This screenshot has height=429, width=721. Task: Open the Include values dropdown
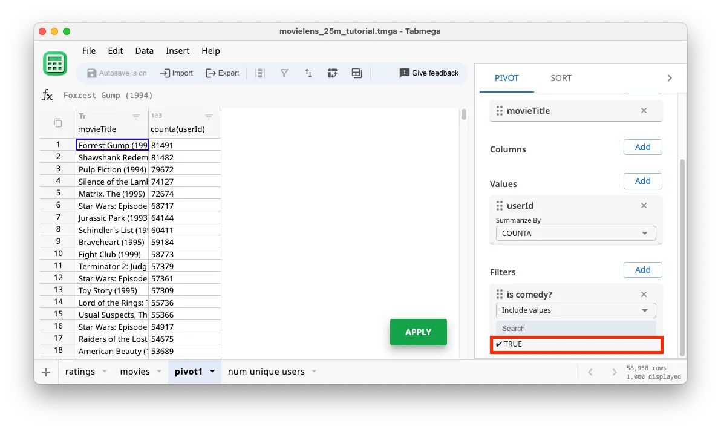pyautogui.click(x=575, y=310)
